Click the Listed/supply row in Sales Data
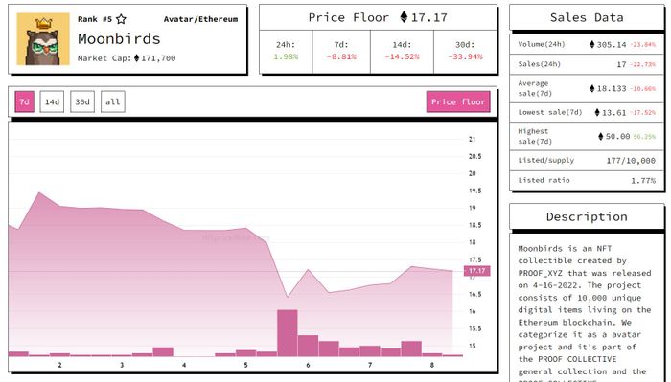 tap(587, 161)
